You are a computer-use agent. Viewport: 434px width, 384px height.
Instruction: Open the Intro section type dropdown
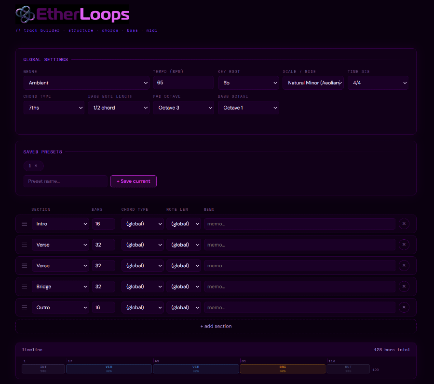coord(60,224)
